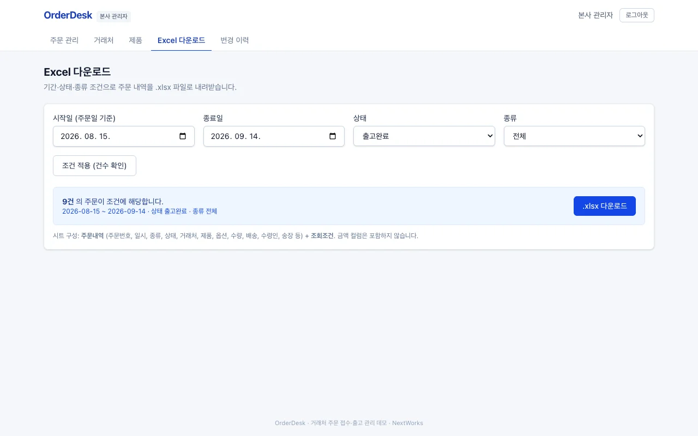Select the Excel 다운로드 tab

(x=181, y=40)
